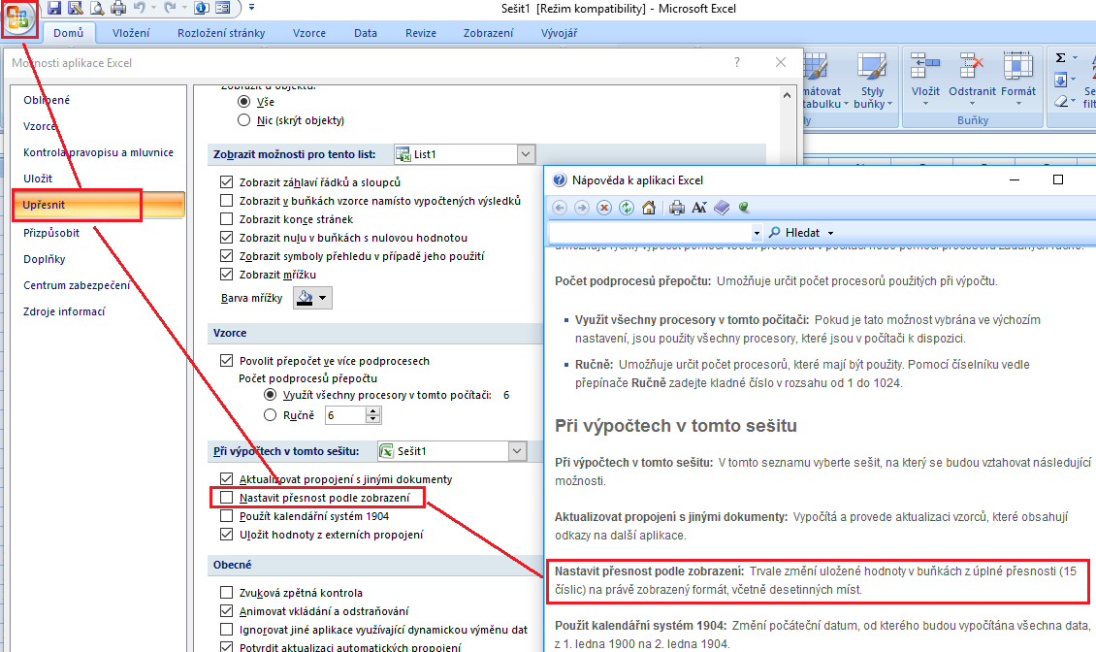Viewport: 1096px width, 652px height.
Task: Select the Ručně radio button
Action: (x=271, y=415)
